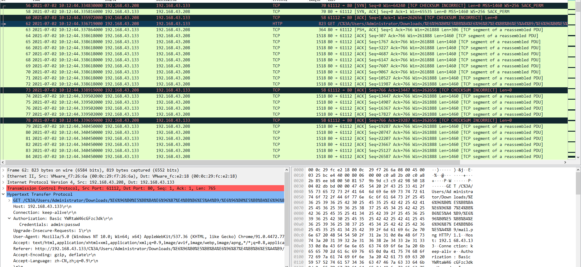581x267 pixels.
Task: Select packet 58 SYN, ACK row
Action: coord(284,11)
